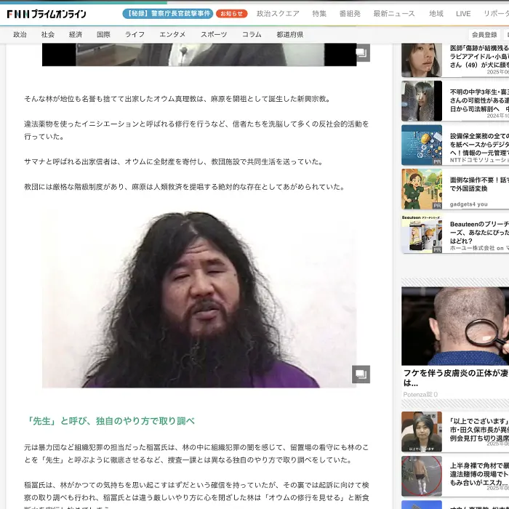Select the paragraph beginning そんな林が地位も名誉も
This screenshot has width=509, height=509.
[x=177, y=99]
